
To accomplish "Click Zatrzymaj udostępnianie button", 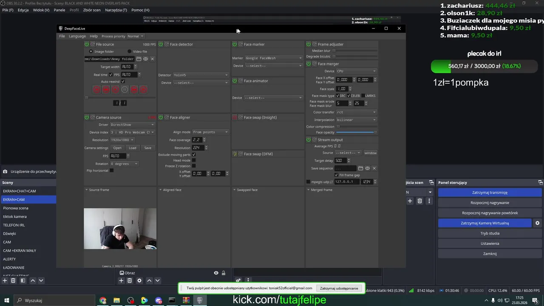I will coord(339,288).
